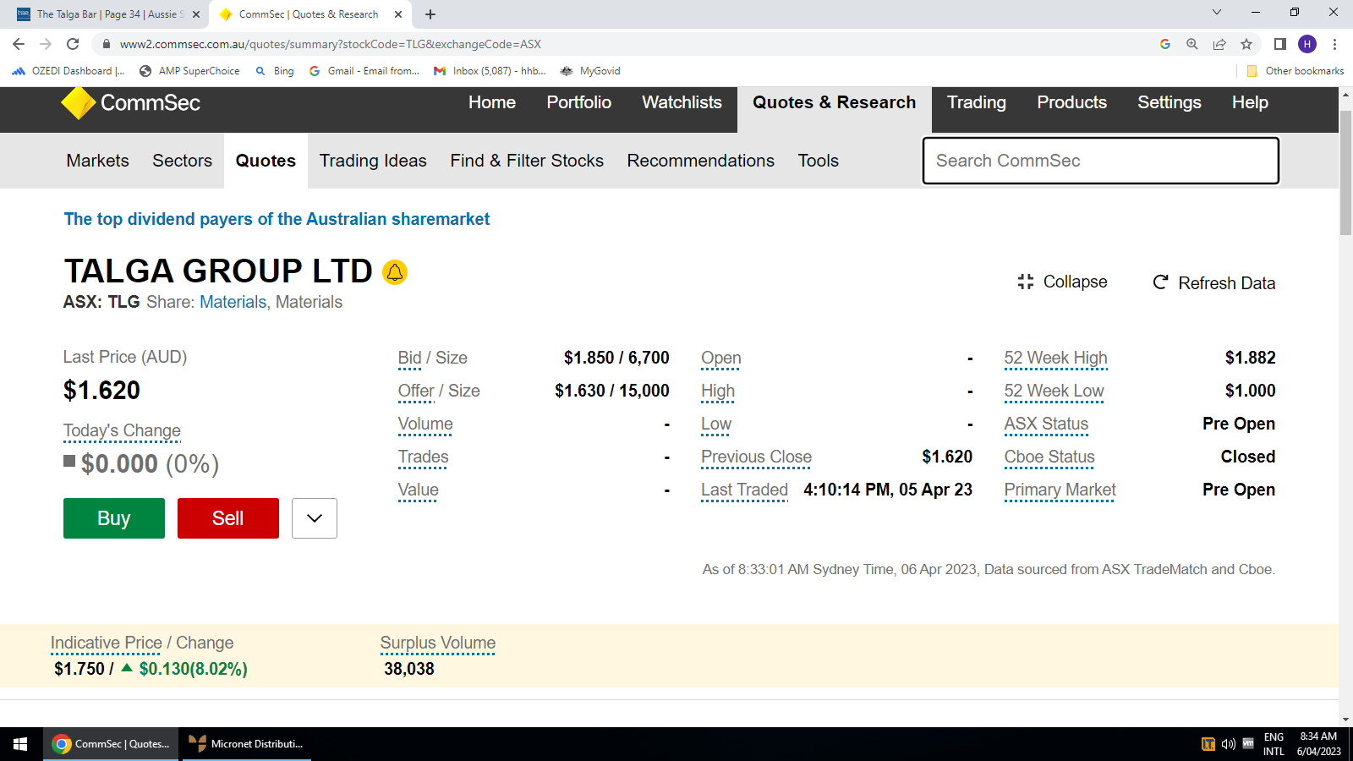Click the Google icon in the address bar
1353x761 pixels.
tap(1165, 44)
